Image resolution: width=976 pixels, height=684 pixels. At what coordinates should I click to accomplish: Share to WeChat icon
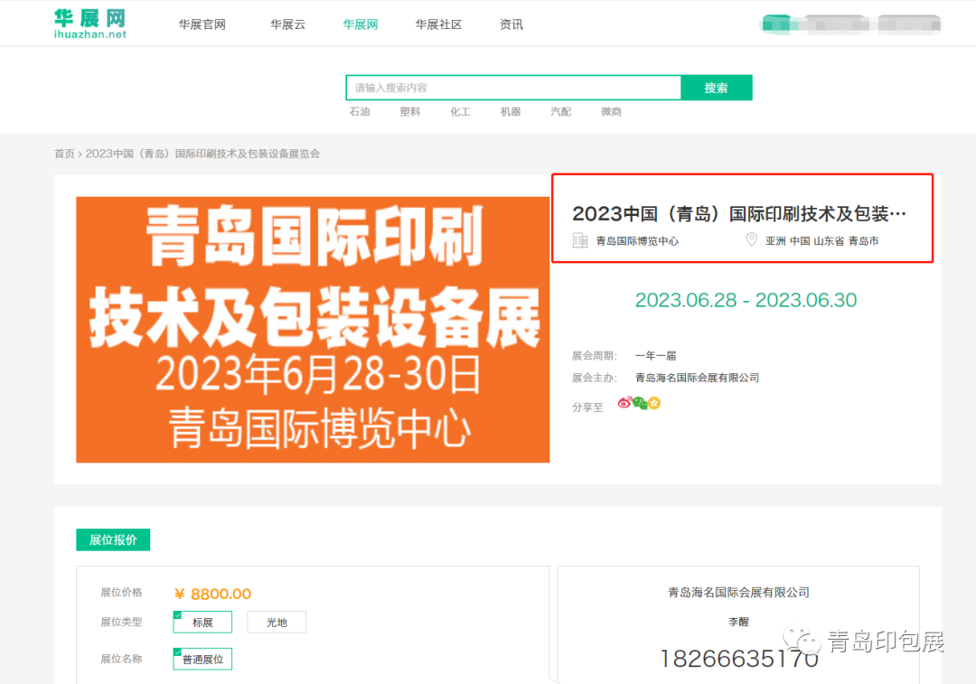tap(639, 403)
